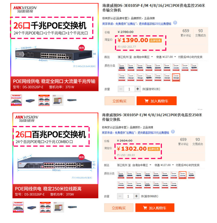Click the boxed-package gallery thumbnail under bottom image

point(59,207)
